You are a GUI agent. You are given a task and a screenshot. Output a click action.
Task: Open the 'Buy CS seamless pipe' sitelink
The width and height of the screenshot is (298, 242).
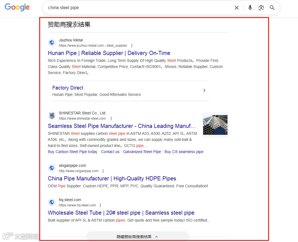pyautogui.click(x=184, y=152)
